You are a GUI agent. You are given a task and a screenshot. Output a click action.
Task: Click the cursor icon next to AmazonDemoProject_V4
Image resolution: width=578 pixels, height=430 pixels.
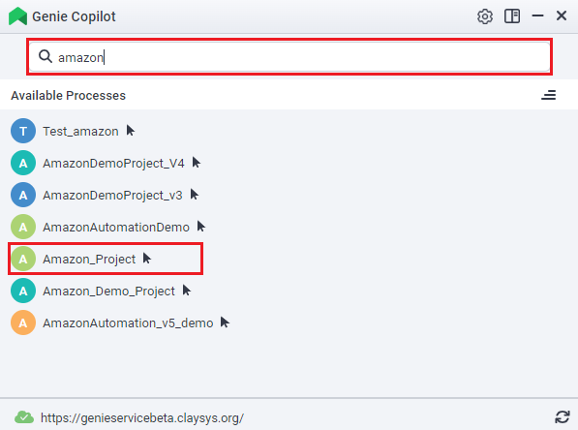point(197,163)
